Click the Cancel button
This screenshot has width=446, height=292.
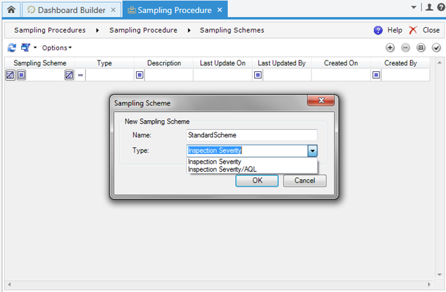[x=305, y=181]
